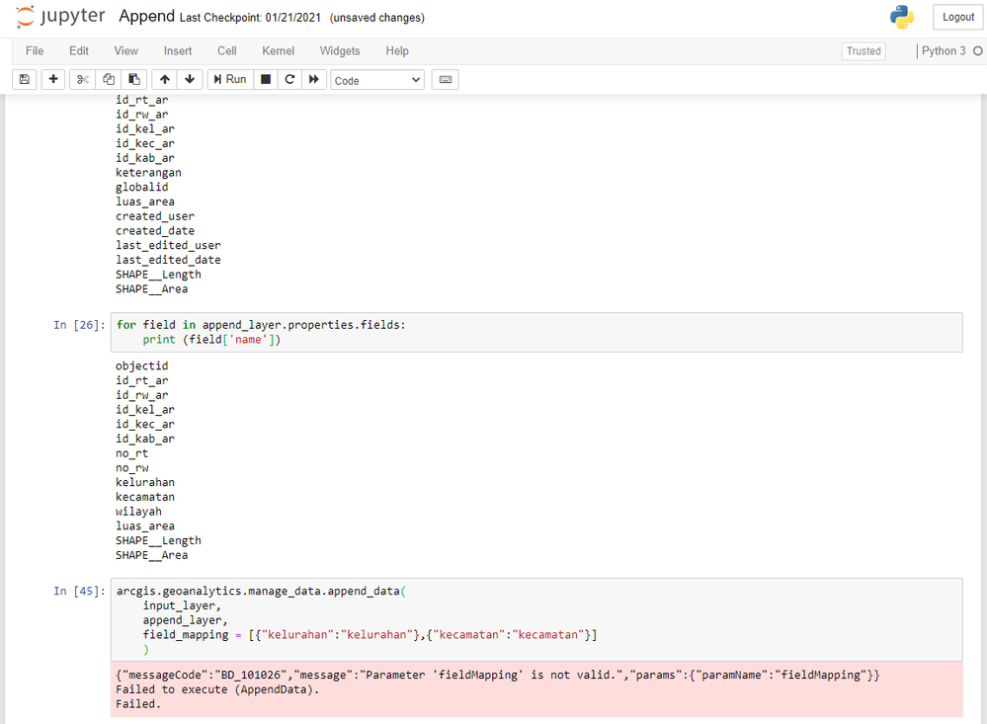Click the Trusted notebook indicator
The height and width of the screenshot is (724, 987).
[863, 51]
